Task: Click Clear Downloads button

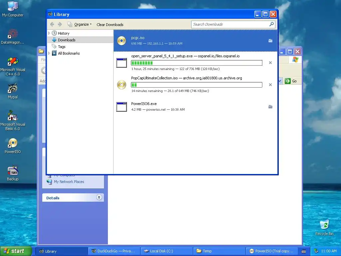Action: [x=110, y=25]
